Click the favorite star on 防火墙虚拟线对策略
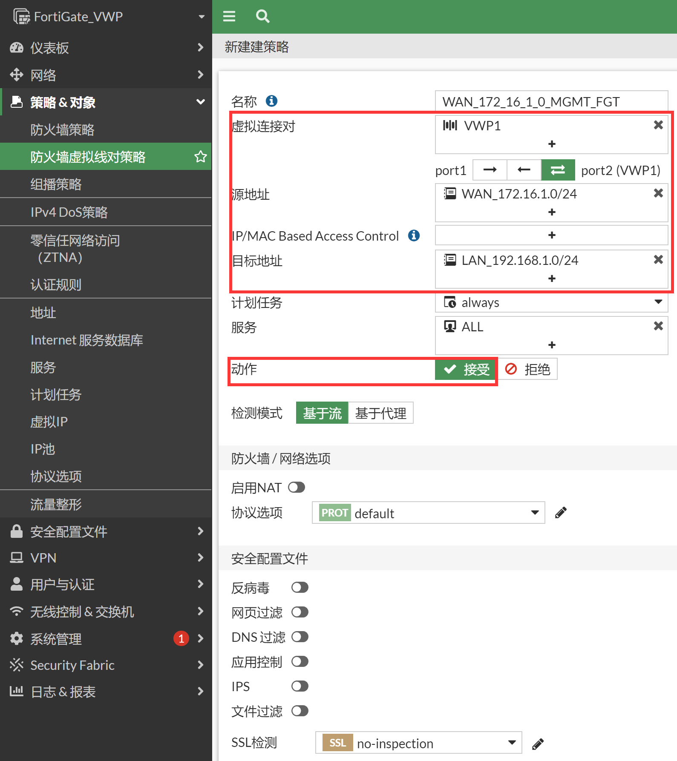The height and width of the screenshot is (761, 677). 200,157
